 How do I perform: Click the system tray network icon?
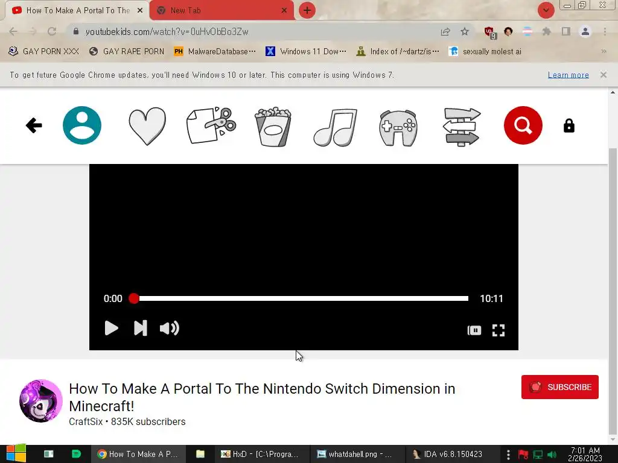point(538,455)
